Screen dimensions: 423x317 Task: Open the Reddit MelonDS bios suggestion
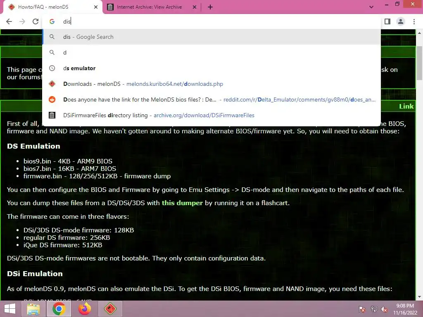[x=211, y=99]
